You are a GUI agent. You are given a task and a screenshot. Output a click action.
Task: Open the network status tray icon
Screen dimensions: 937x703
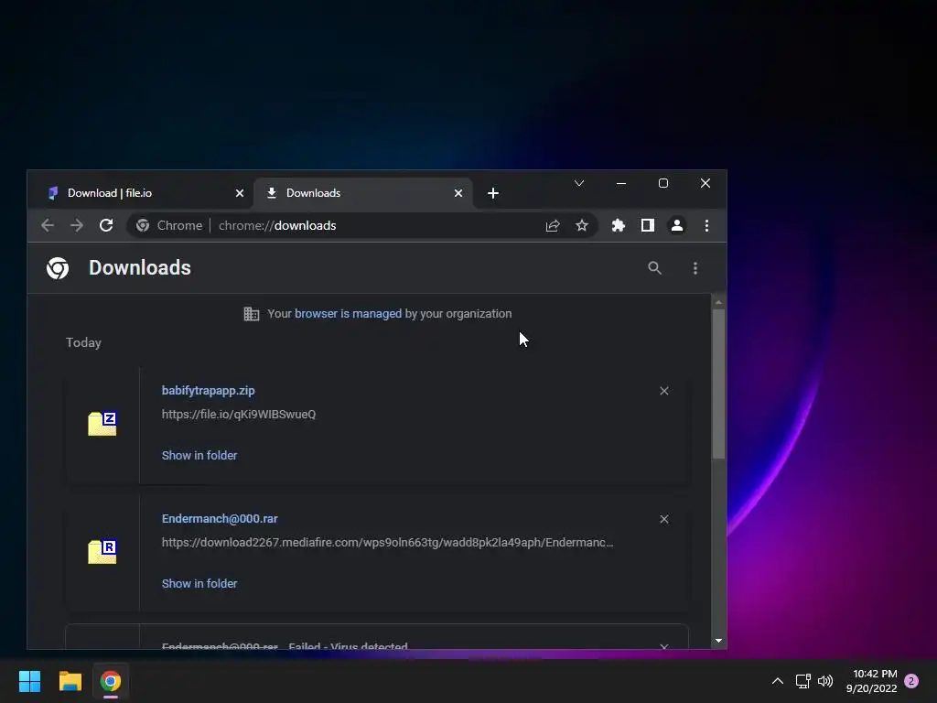pyautogui.click(x=802, y=681)
